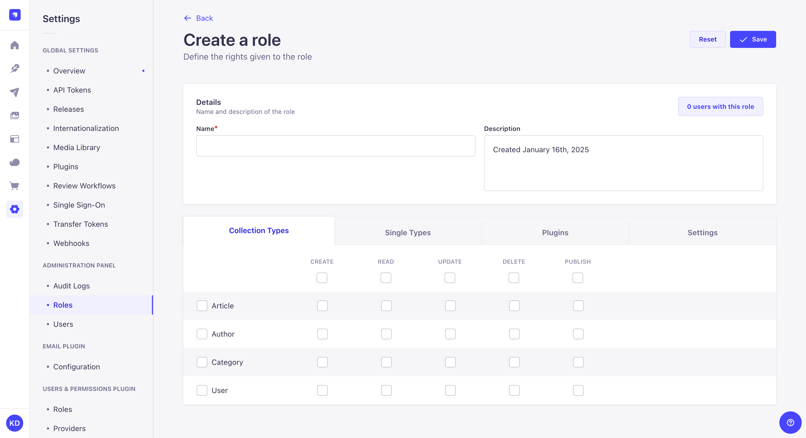Save the new role
Viewport: 806px width, 438px height.
pyautogui.click(x=752, y=39)
